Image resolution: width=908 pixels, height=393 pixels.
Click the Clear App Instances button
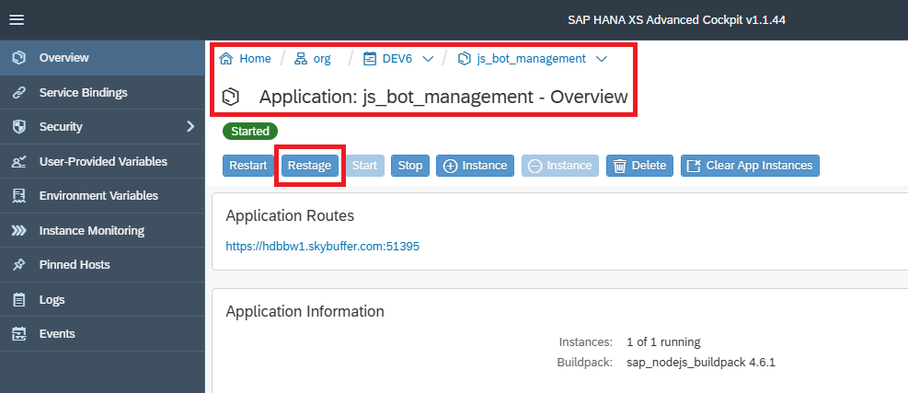coord(750,165)
